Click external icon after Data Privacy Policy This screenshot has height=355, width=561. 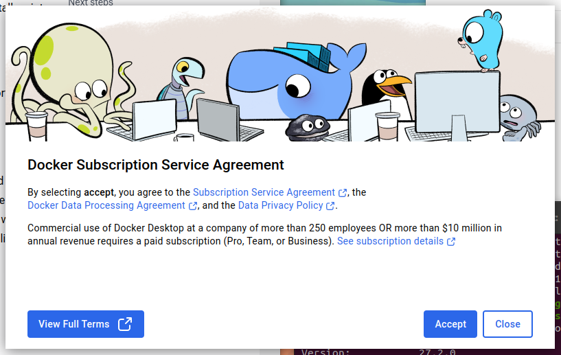tap(330, 206)
